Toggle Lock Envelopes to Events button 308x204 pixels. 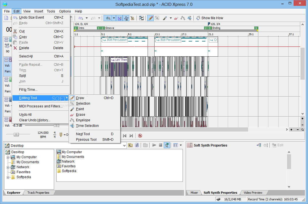(126, 18)
